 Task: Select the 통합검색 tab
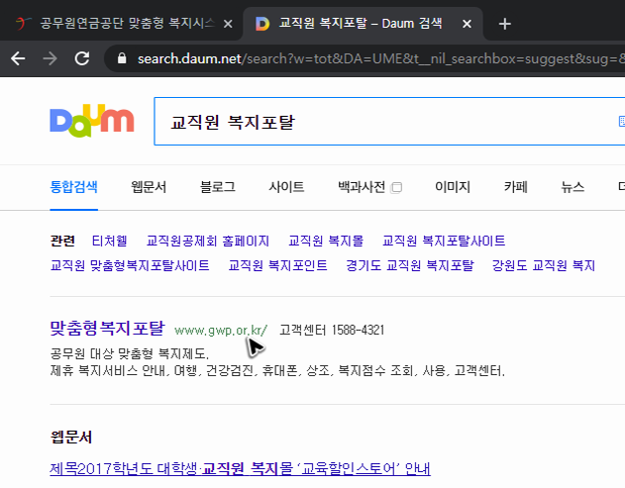73,187
